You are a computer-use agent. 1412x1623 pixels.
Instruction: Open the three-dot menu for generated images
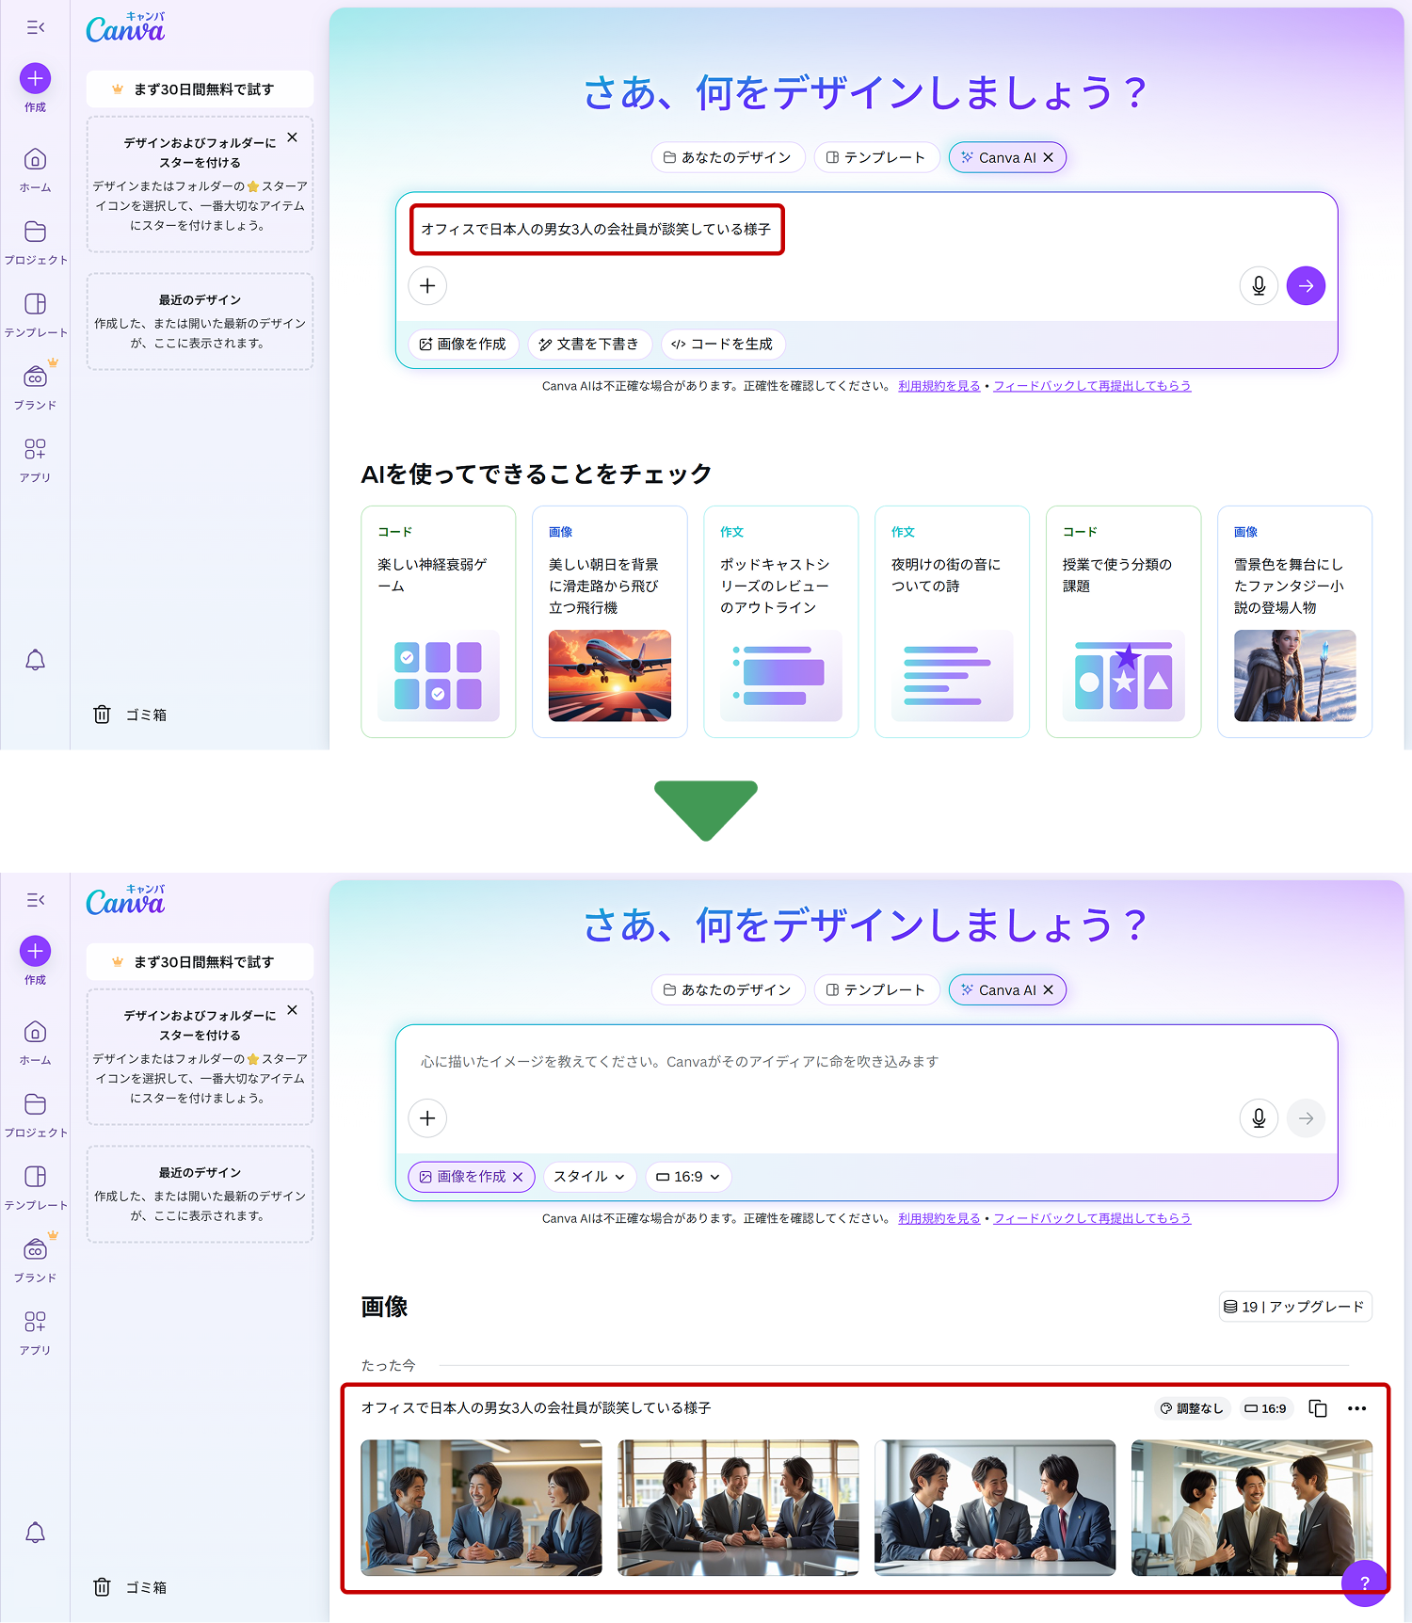point(1356,1408)
